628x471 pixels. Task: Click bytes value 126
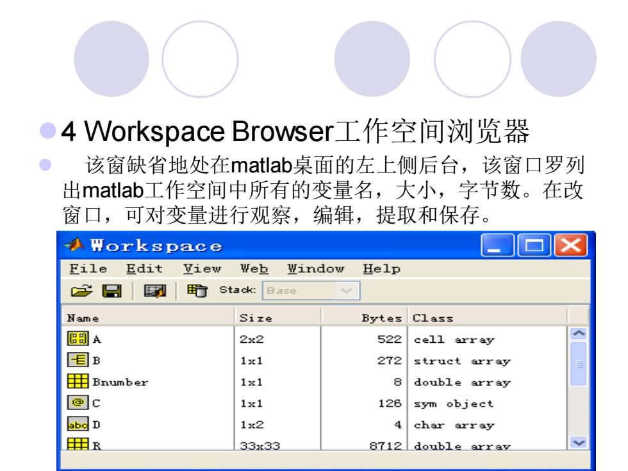(390, 403)
